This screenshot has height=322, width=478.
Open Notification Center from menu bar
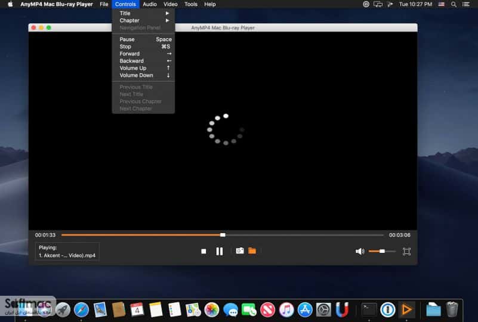pos(466,4)
